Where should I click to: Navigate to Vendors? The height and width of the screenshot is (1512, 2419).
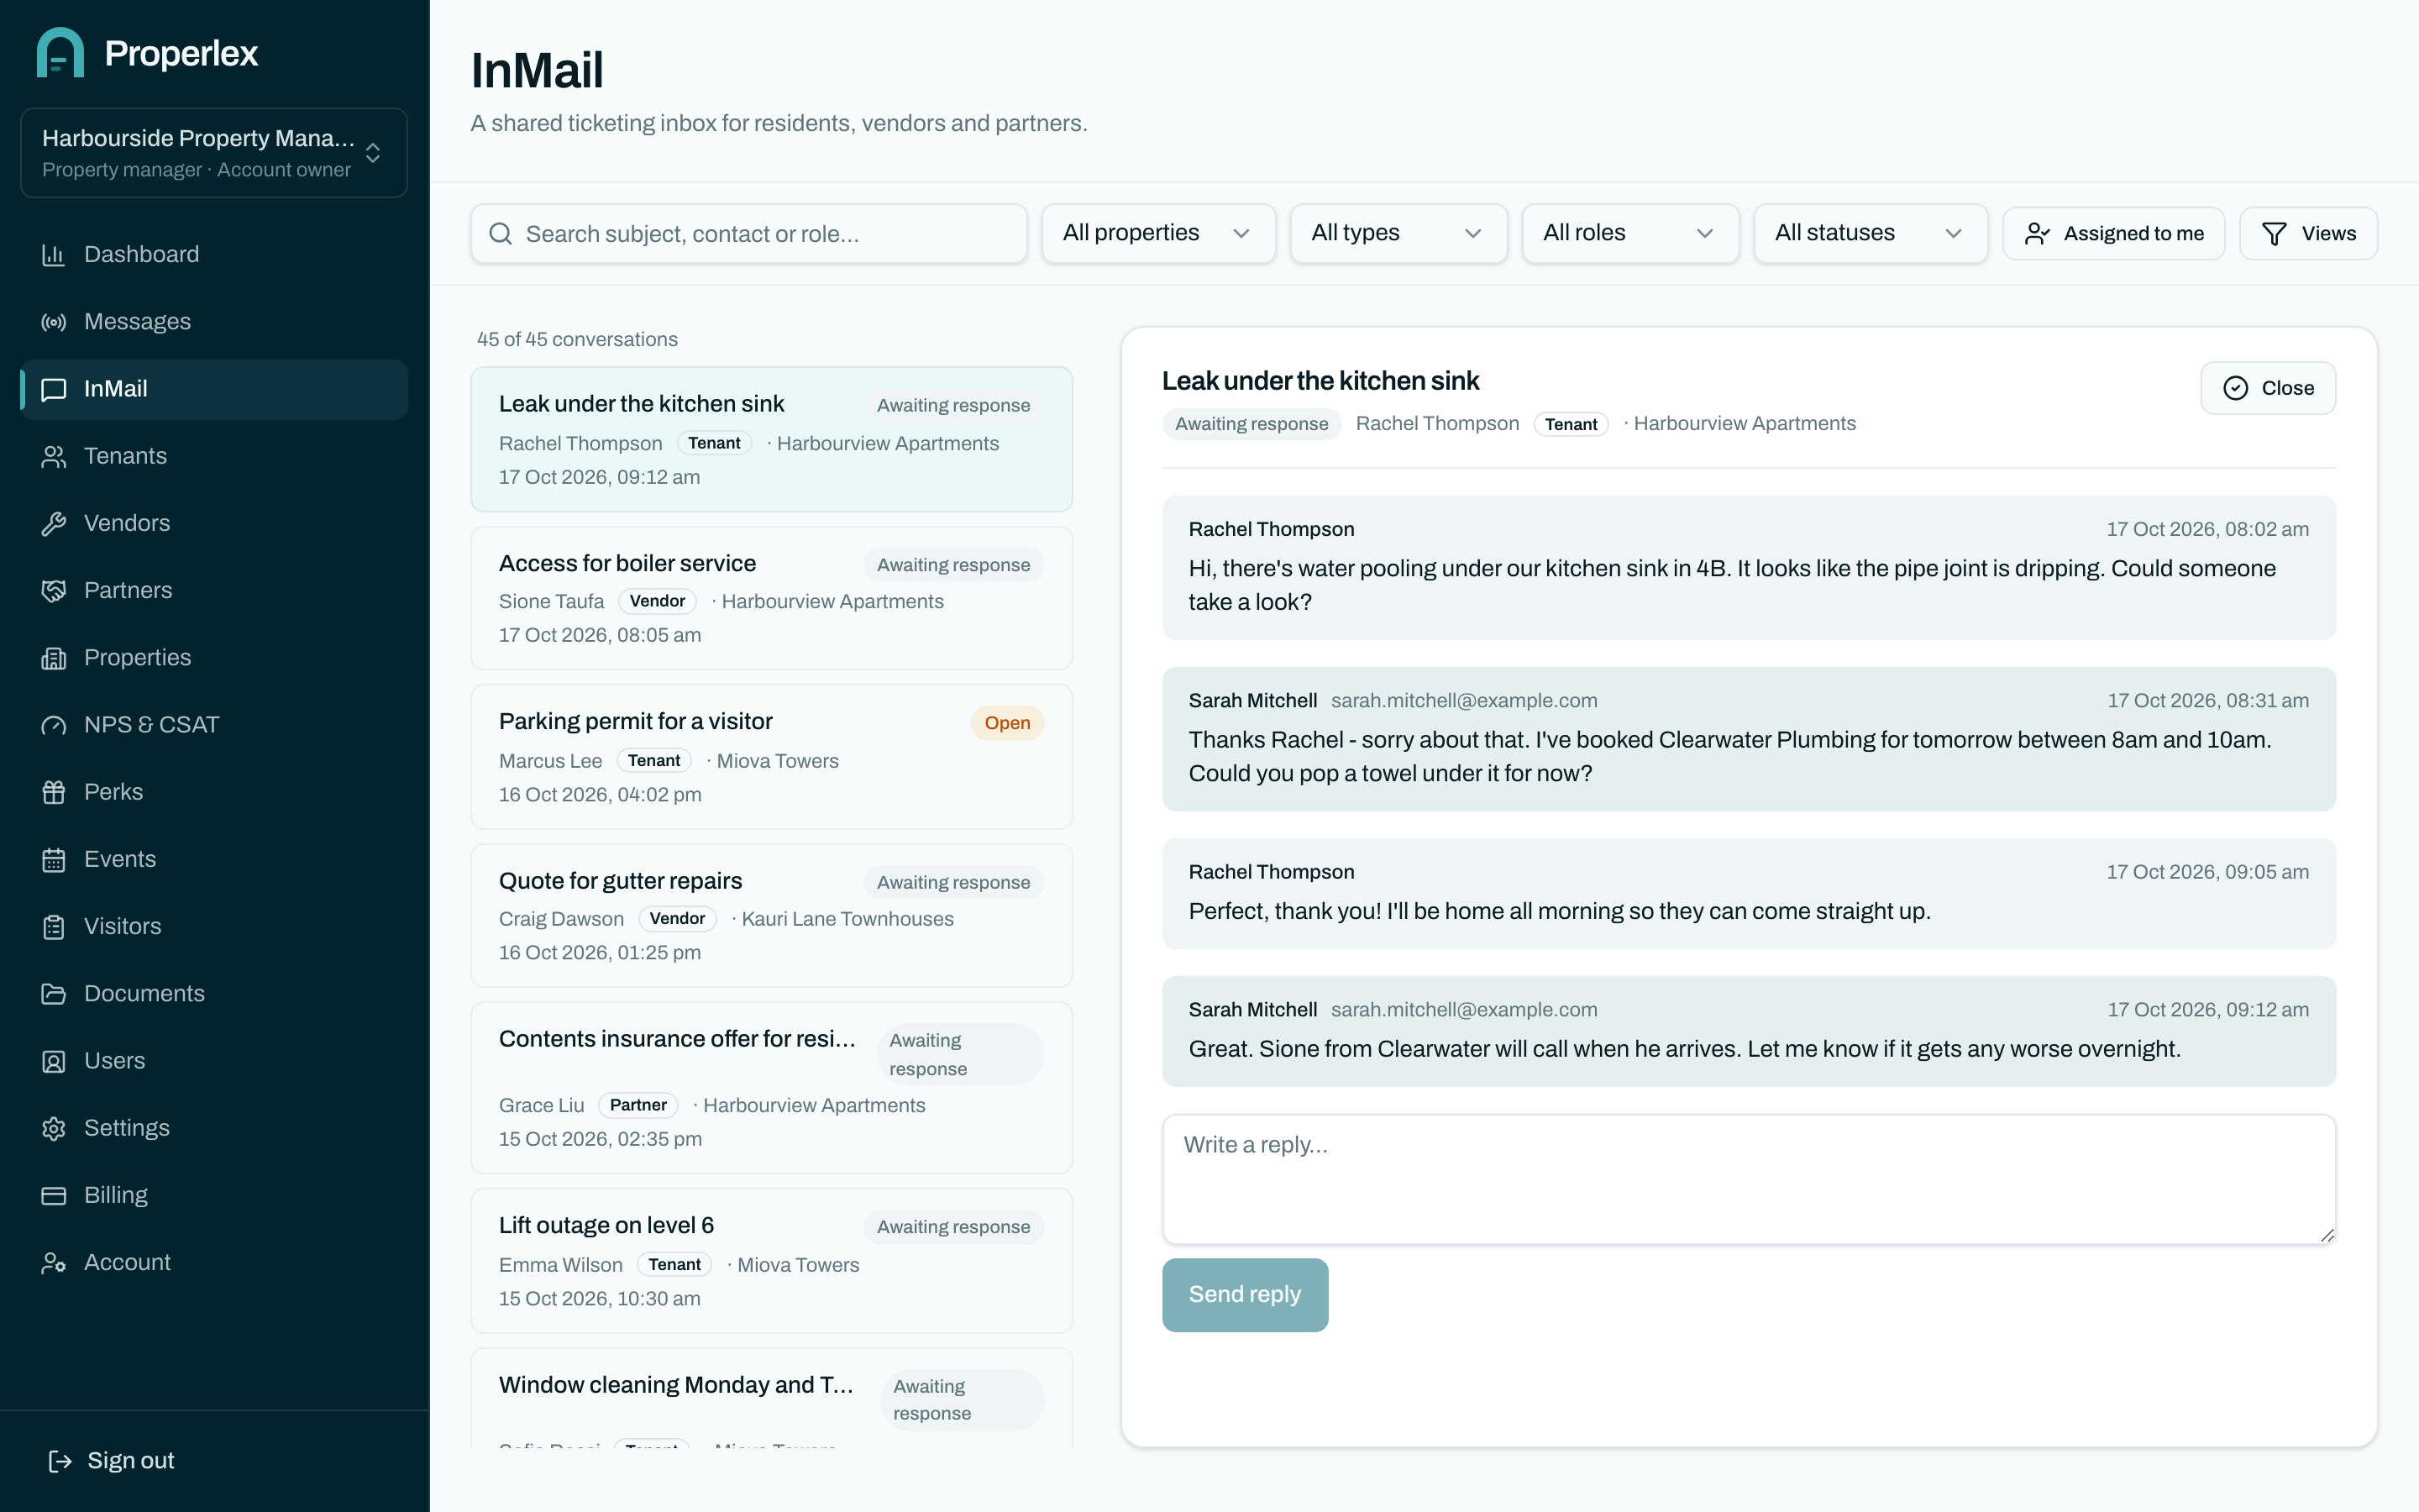(x=214, y=523)
